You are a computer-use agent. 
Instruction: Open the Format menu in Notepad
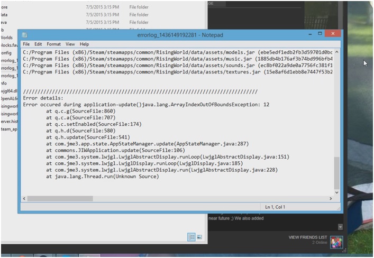53,44
